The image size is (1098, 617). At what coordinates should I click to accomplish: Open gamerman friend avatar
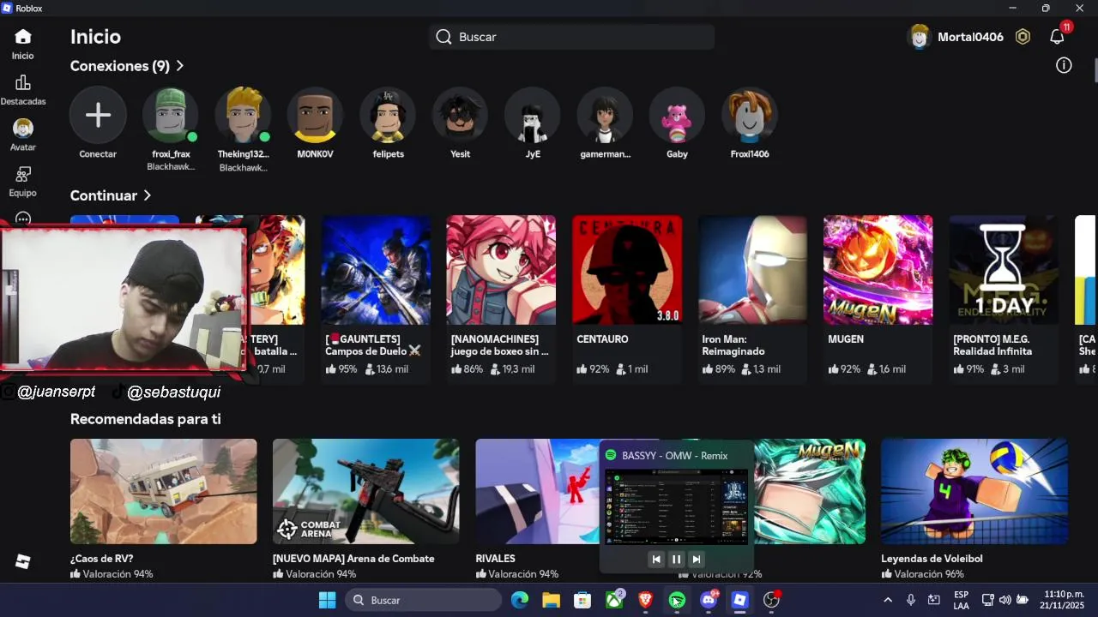[x=605, y=115]
